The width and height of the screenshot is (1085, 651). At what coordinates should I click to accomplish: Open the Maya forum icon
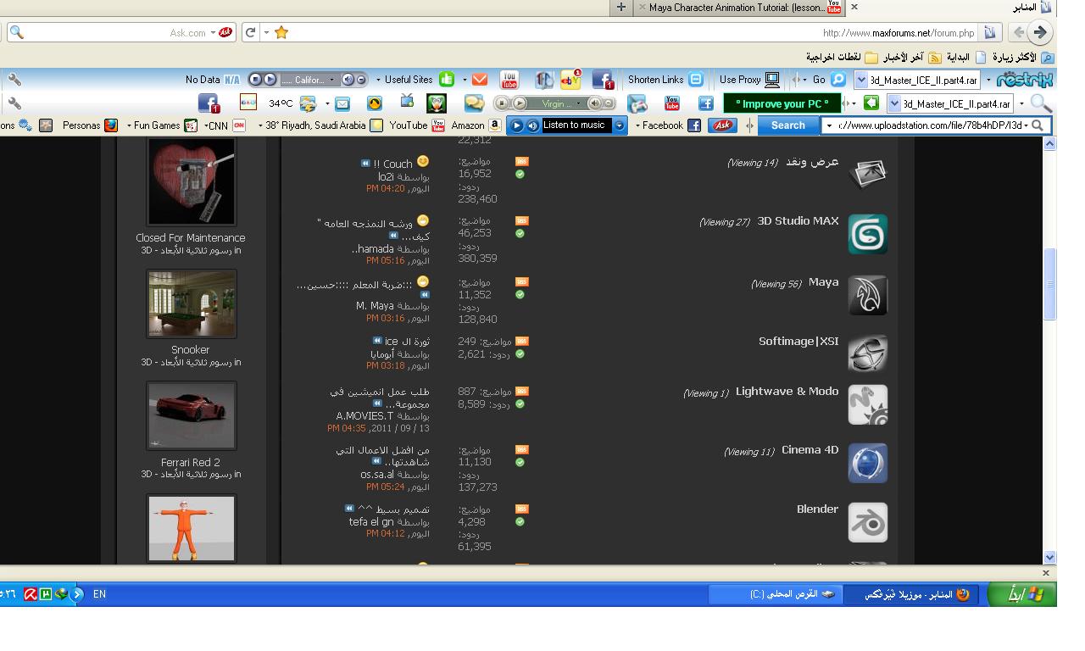pyautogui.click(x=867, y=296)
